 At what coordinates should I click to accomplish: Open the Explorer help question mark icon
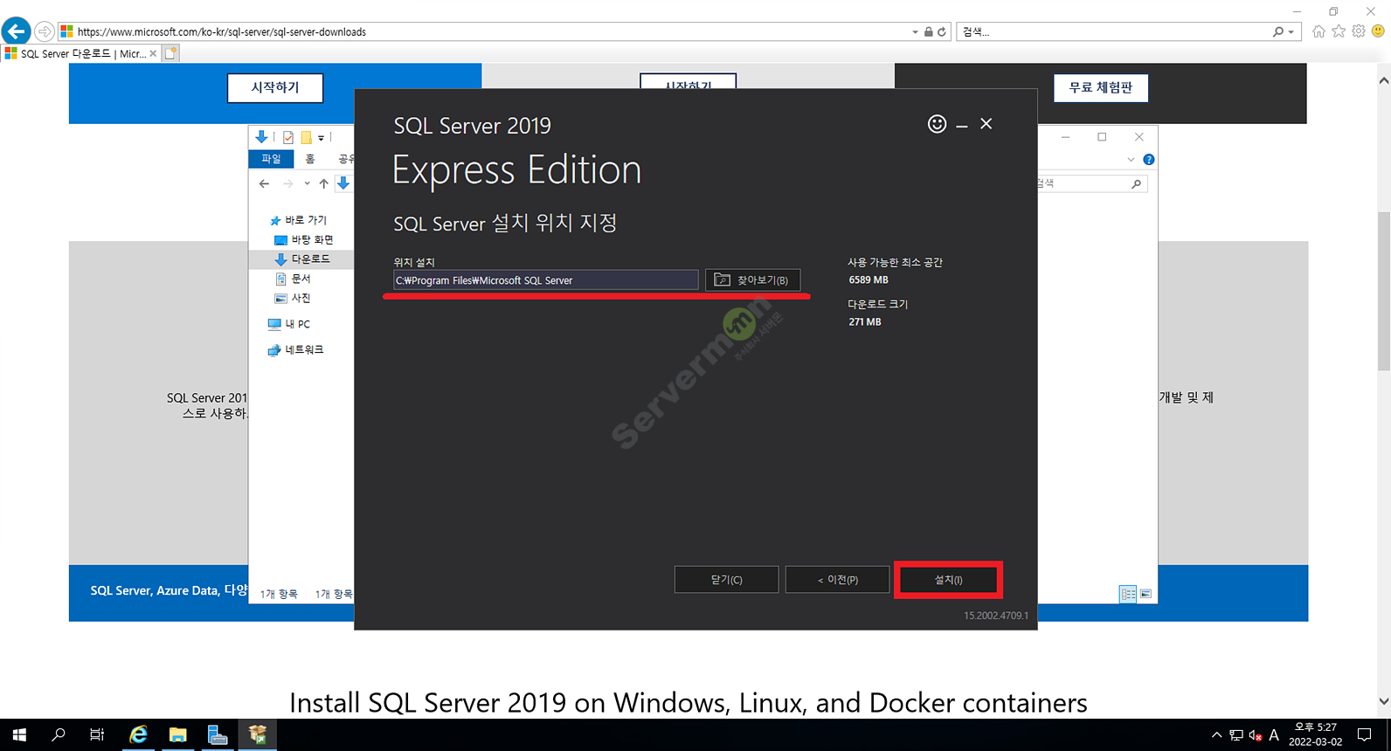pyautogui.click(x=1148, y=160)
